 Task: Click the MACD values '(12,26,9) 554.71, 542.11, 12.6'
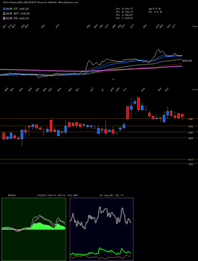55,195
